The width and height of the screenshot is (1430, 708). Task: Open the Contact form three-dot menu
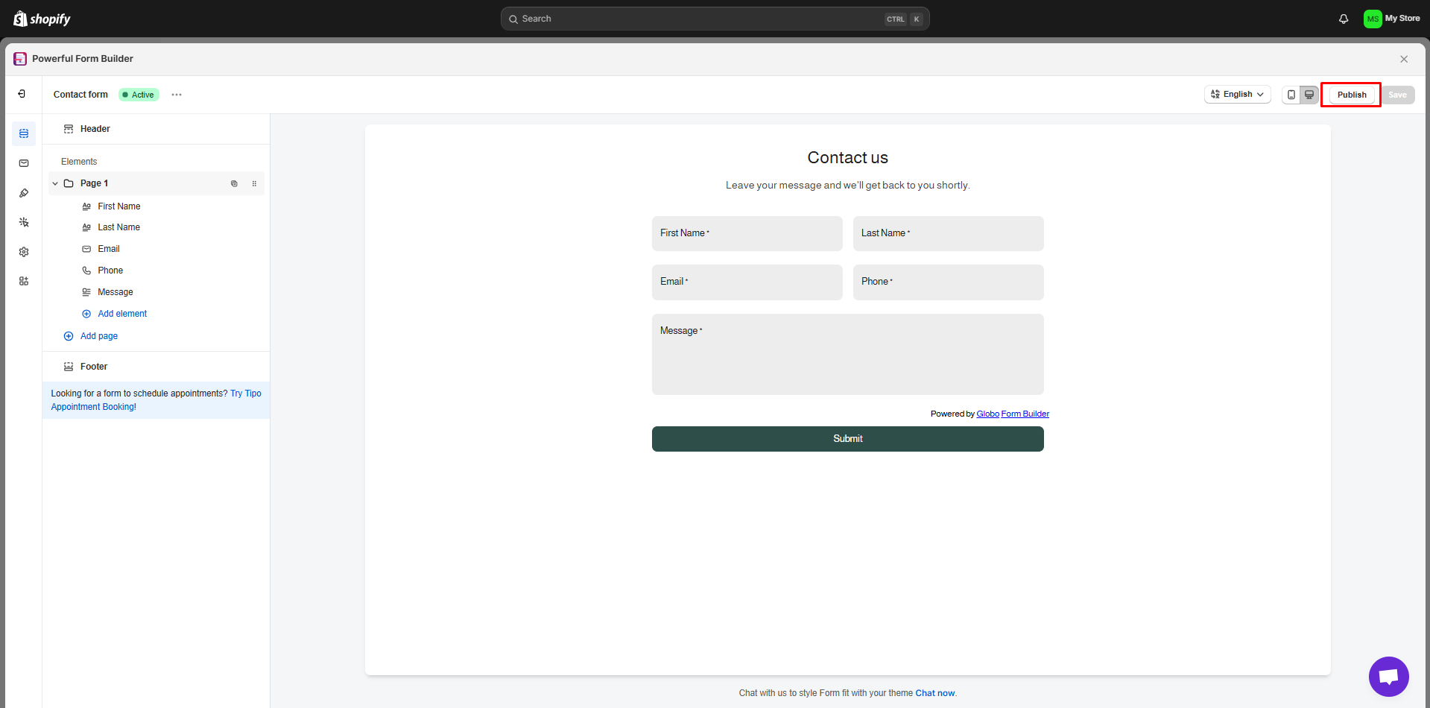tap(177, 95)
